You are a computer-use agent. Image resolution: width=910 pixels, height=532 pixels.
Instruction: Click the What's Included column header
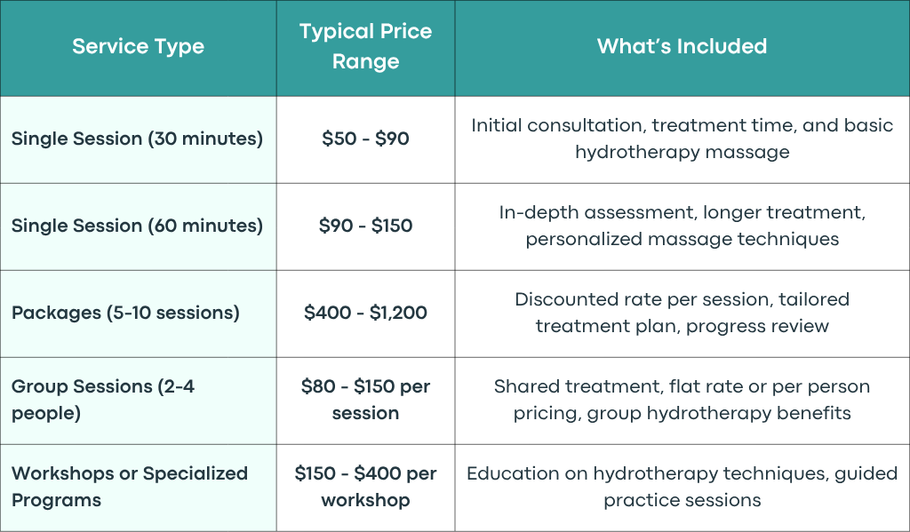(682, 46)
